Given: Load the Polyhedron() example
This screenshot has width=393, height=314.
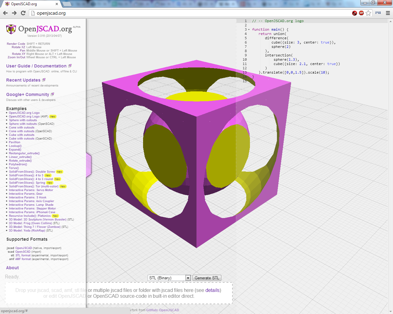Looking at the screenshot, I should [18, 164].
